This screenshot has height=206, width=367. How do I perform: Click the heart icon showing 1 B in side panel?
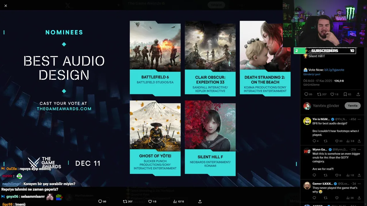[x=334, y=94]
